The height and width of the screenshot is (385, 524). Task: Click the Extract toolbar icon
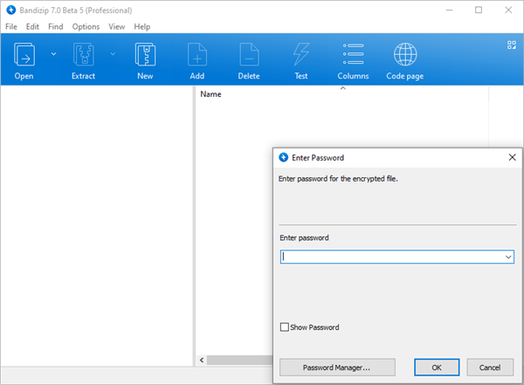83,56
